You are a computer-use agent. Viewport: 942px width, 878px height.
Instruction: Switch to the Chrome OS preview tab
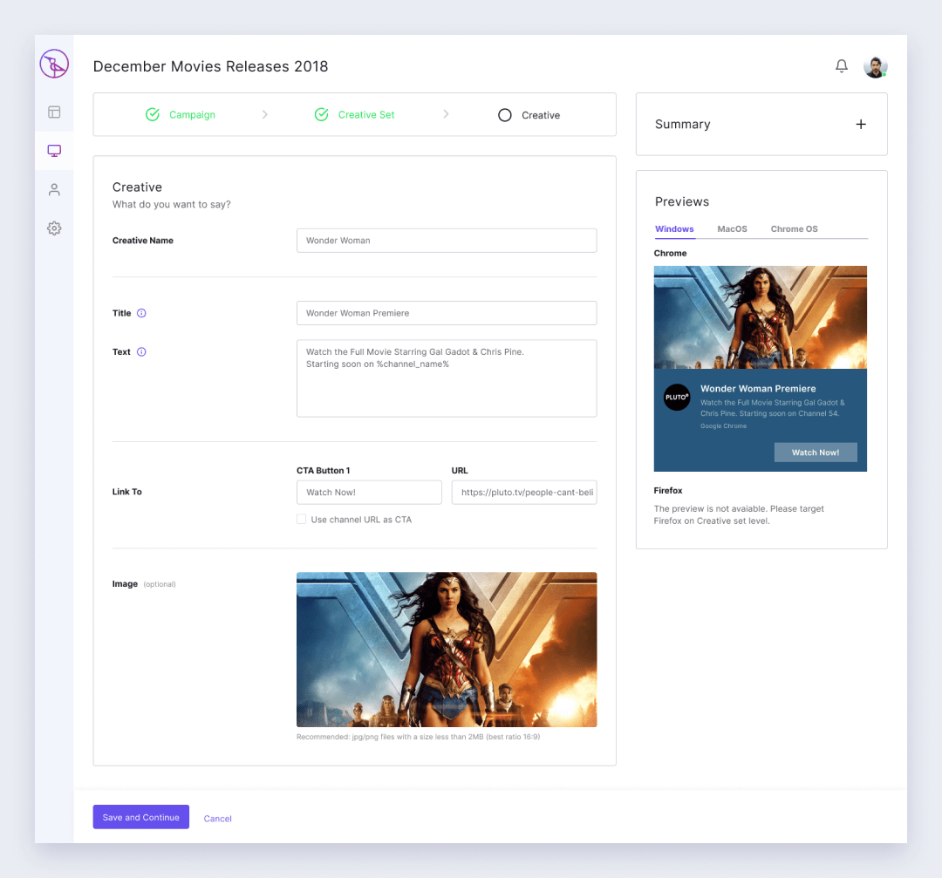795,228
